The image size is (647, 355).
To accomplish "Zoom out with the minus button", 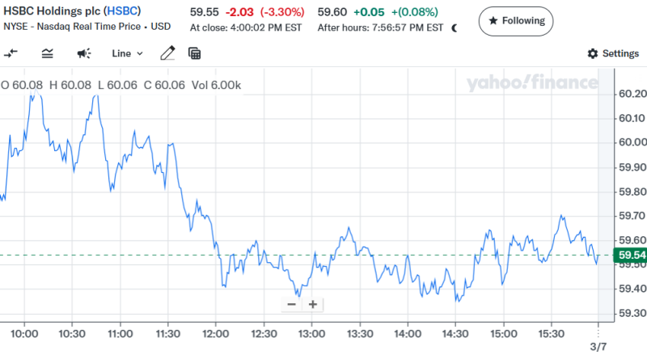I will pos(291,305).
